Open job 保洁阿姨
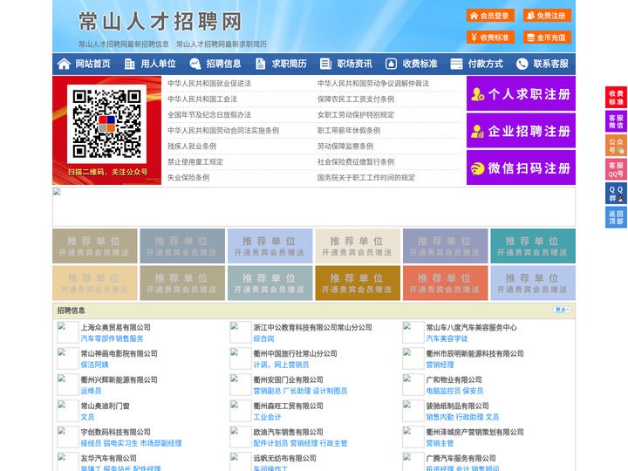628x471 pixels. [94, 365]
